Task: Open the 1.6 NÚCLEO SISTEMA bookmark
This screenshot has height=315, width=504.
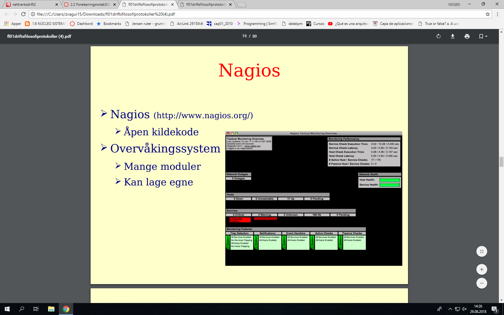Action: click(x=46, y=24)
